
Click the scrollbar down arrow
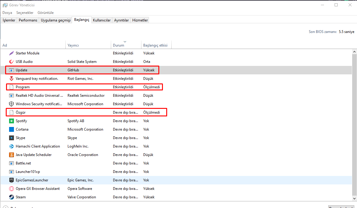354,198
